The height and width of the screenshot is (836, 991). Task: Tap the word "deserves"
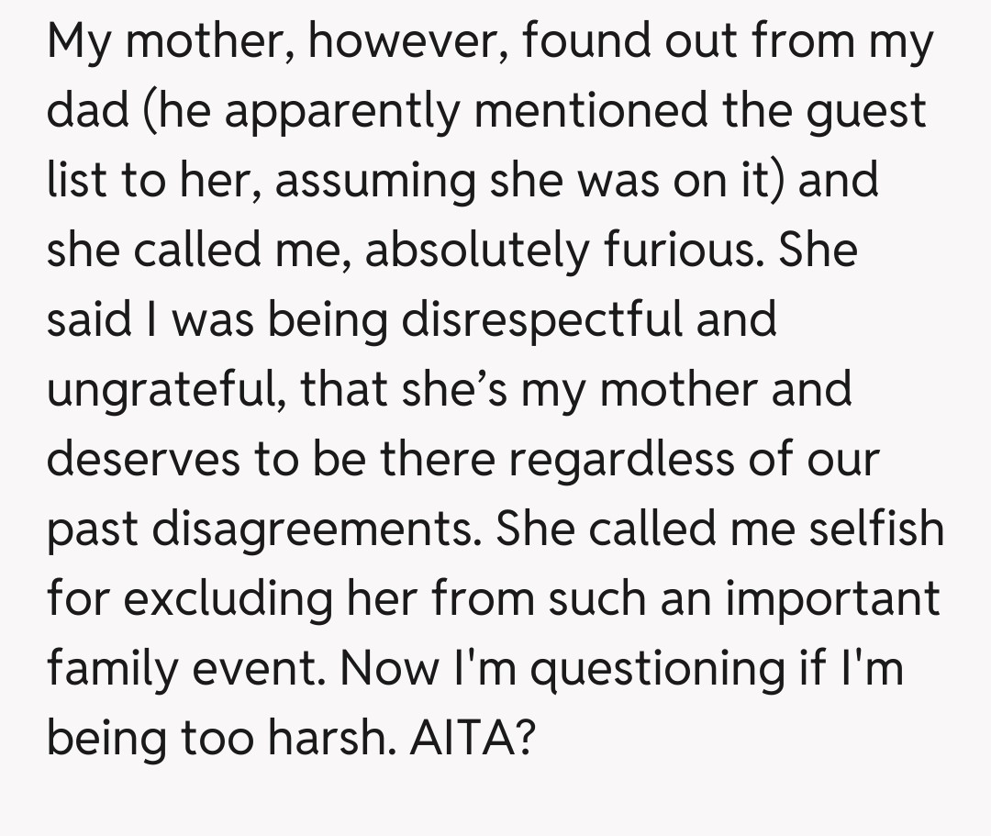pyautogui.click(x=145, y=459)
